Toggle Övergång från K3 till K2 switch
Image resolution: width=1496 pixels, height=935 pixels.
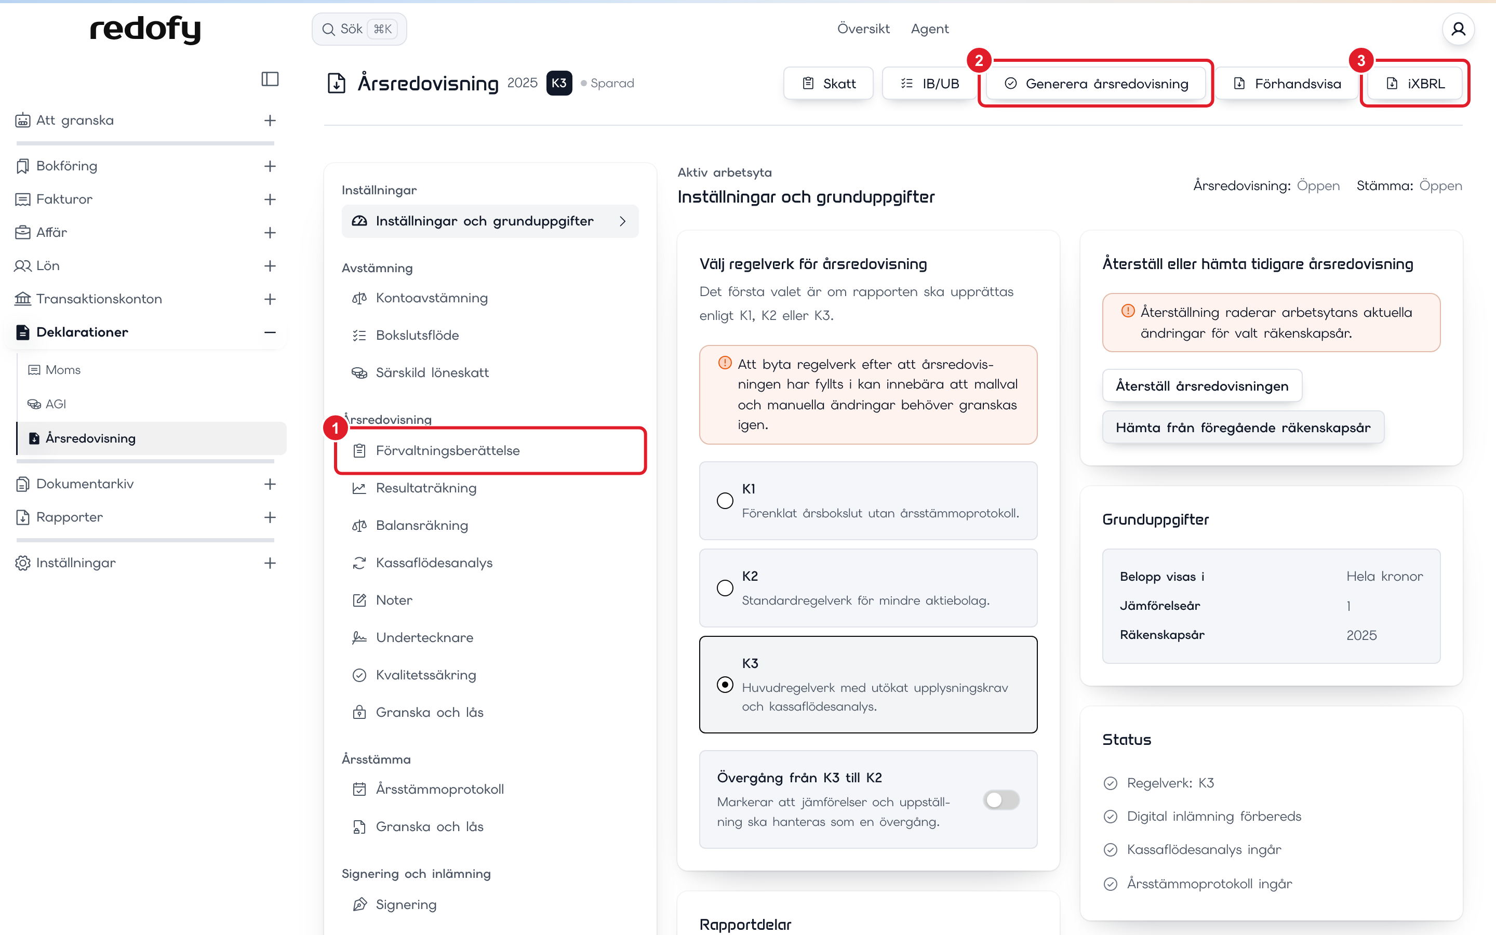tap(1001, 799)
